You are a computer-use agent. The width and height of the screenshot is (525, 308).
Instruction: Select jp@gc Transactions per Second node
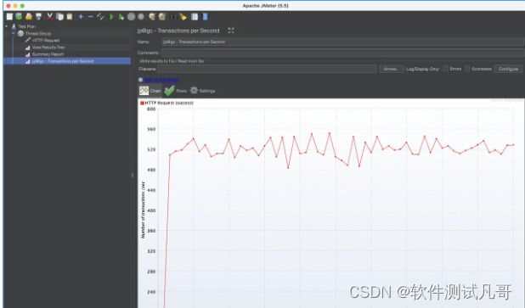tap(63, 61)
